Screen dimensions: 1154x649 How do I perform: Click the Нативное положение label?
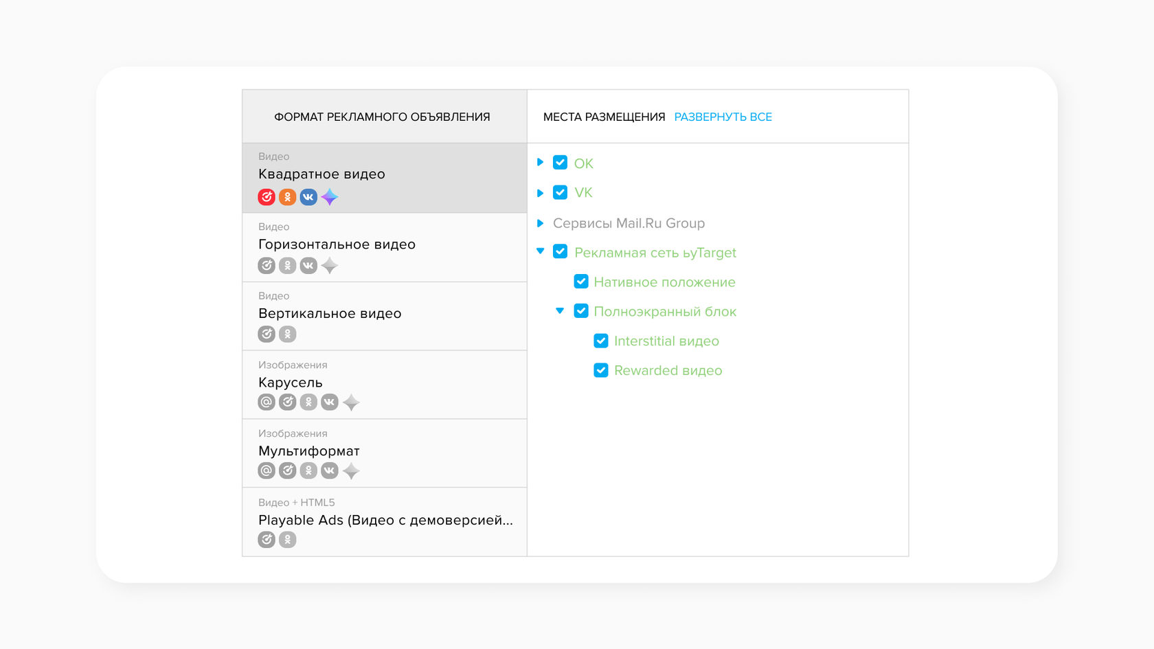pyautogui.click(x=664, y=282)
